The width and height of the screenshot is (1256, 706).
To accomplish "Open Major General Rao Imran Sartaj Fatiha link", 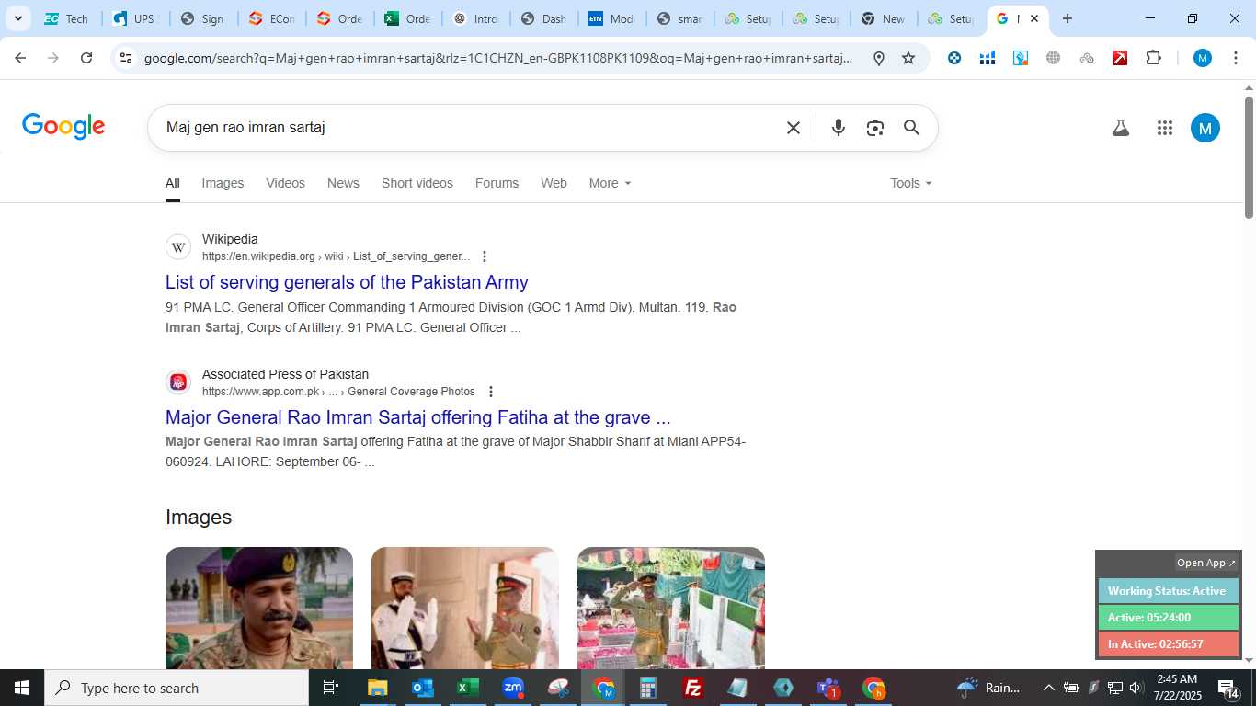I will pos(417,417).
